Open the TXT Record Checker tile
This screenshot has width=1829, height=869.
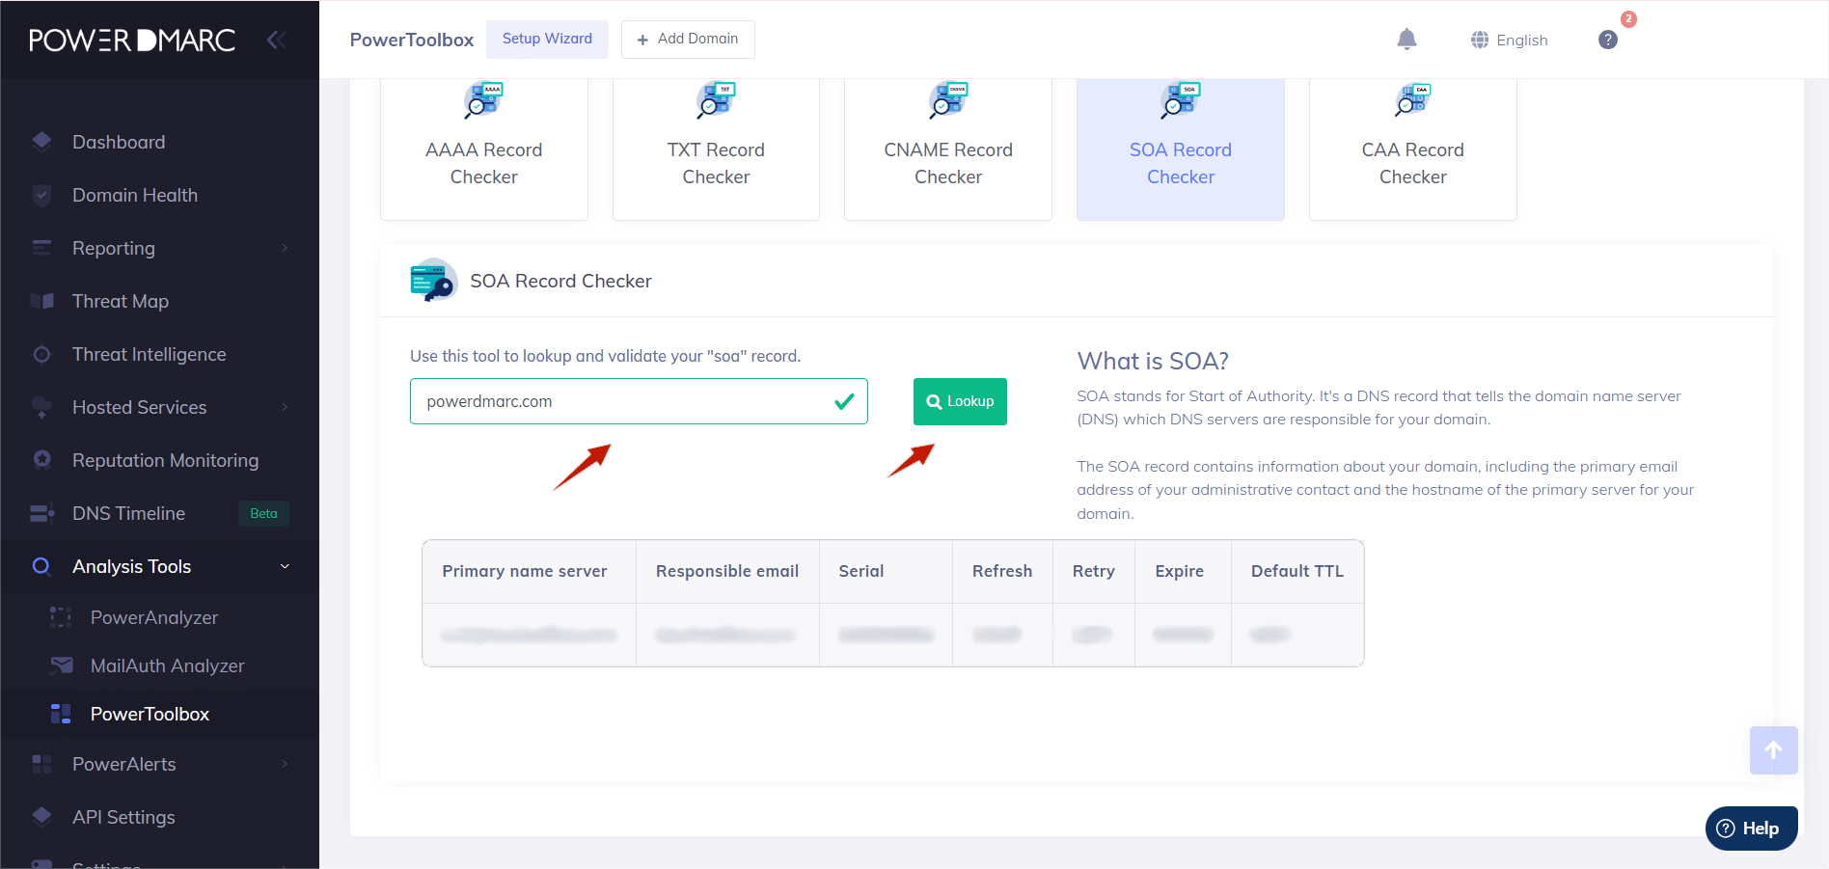[716, 148]
